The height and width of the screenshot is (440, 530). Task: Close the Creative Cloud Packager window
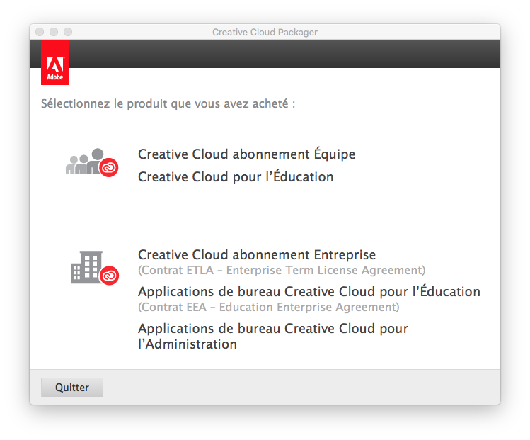pyautogui.click(x=40, y=32)
